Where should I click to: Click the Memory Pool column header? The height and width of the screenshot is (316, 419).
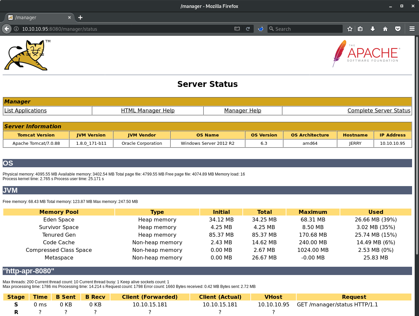click(59, 212)
